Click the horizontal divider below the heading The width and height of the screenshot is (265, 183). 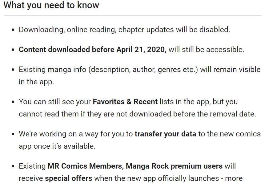pyautogui.click(x=133, y=16)
